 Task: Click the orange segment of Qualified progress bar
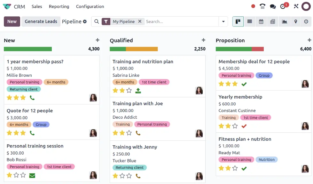click(142, 49)
